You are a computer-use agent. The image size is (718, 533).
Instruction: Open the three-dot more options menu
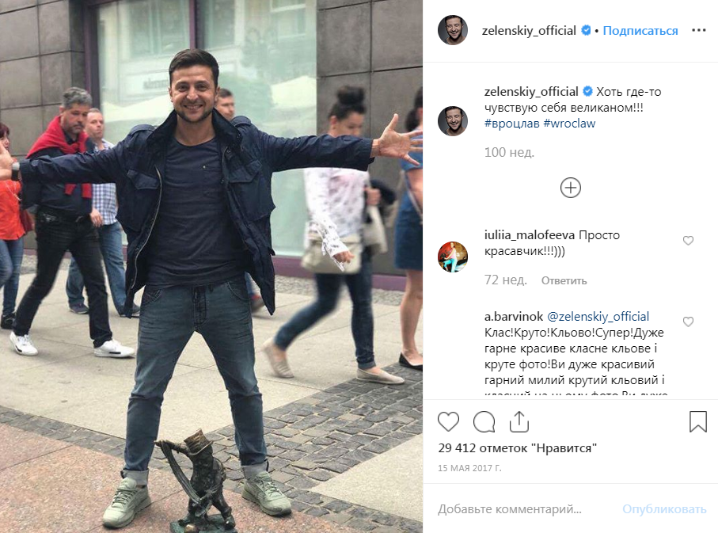pyautogui.click(x=699, y=30)
